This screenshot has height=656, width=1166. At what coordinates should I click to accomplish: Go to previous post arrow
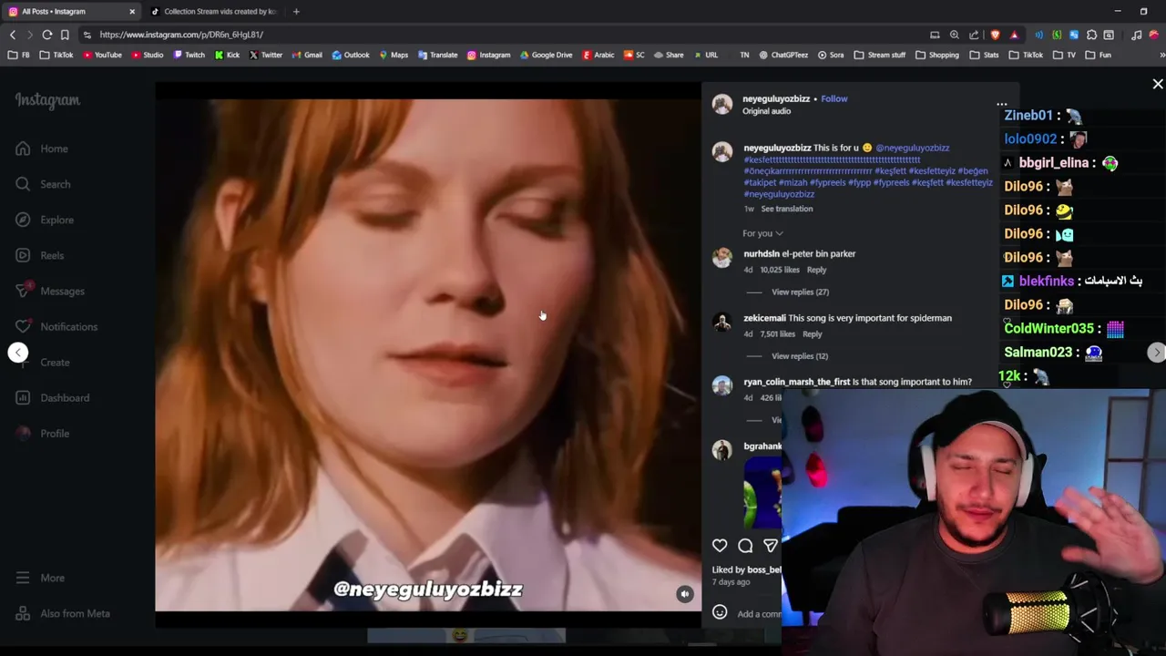click(18, 353)
